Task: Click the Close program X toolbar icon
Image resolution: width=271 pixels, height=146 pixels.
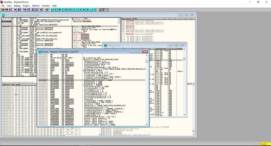Action: pos(10,9)
